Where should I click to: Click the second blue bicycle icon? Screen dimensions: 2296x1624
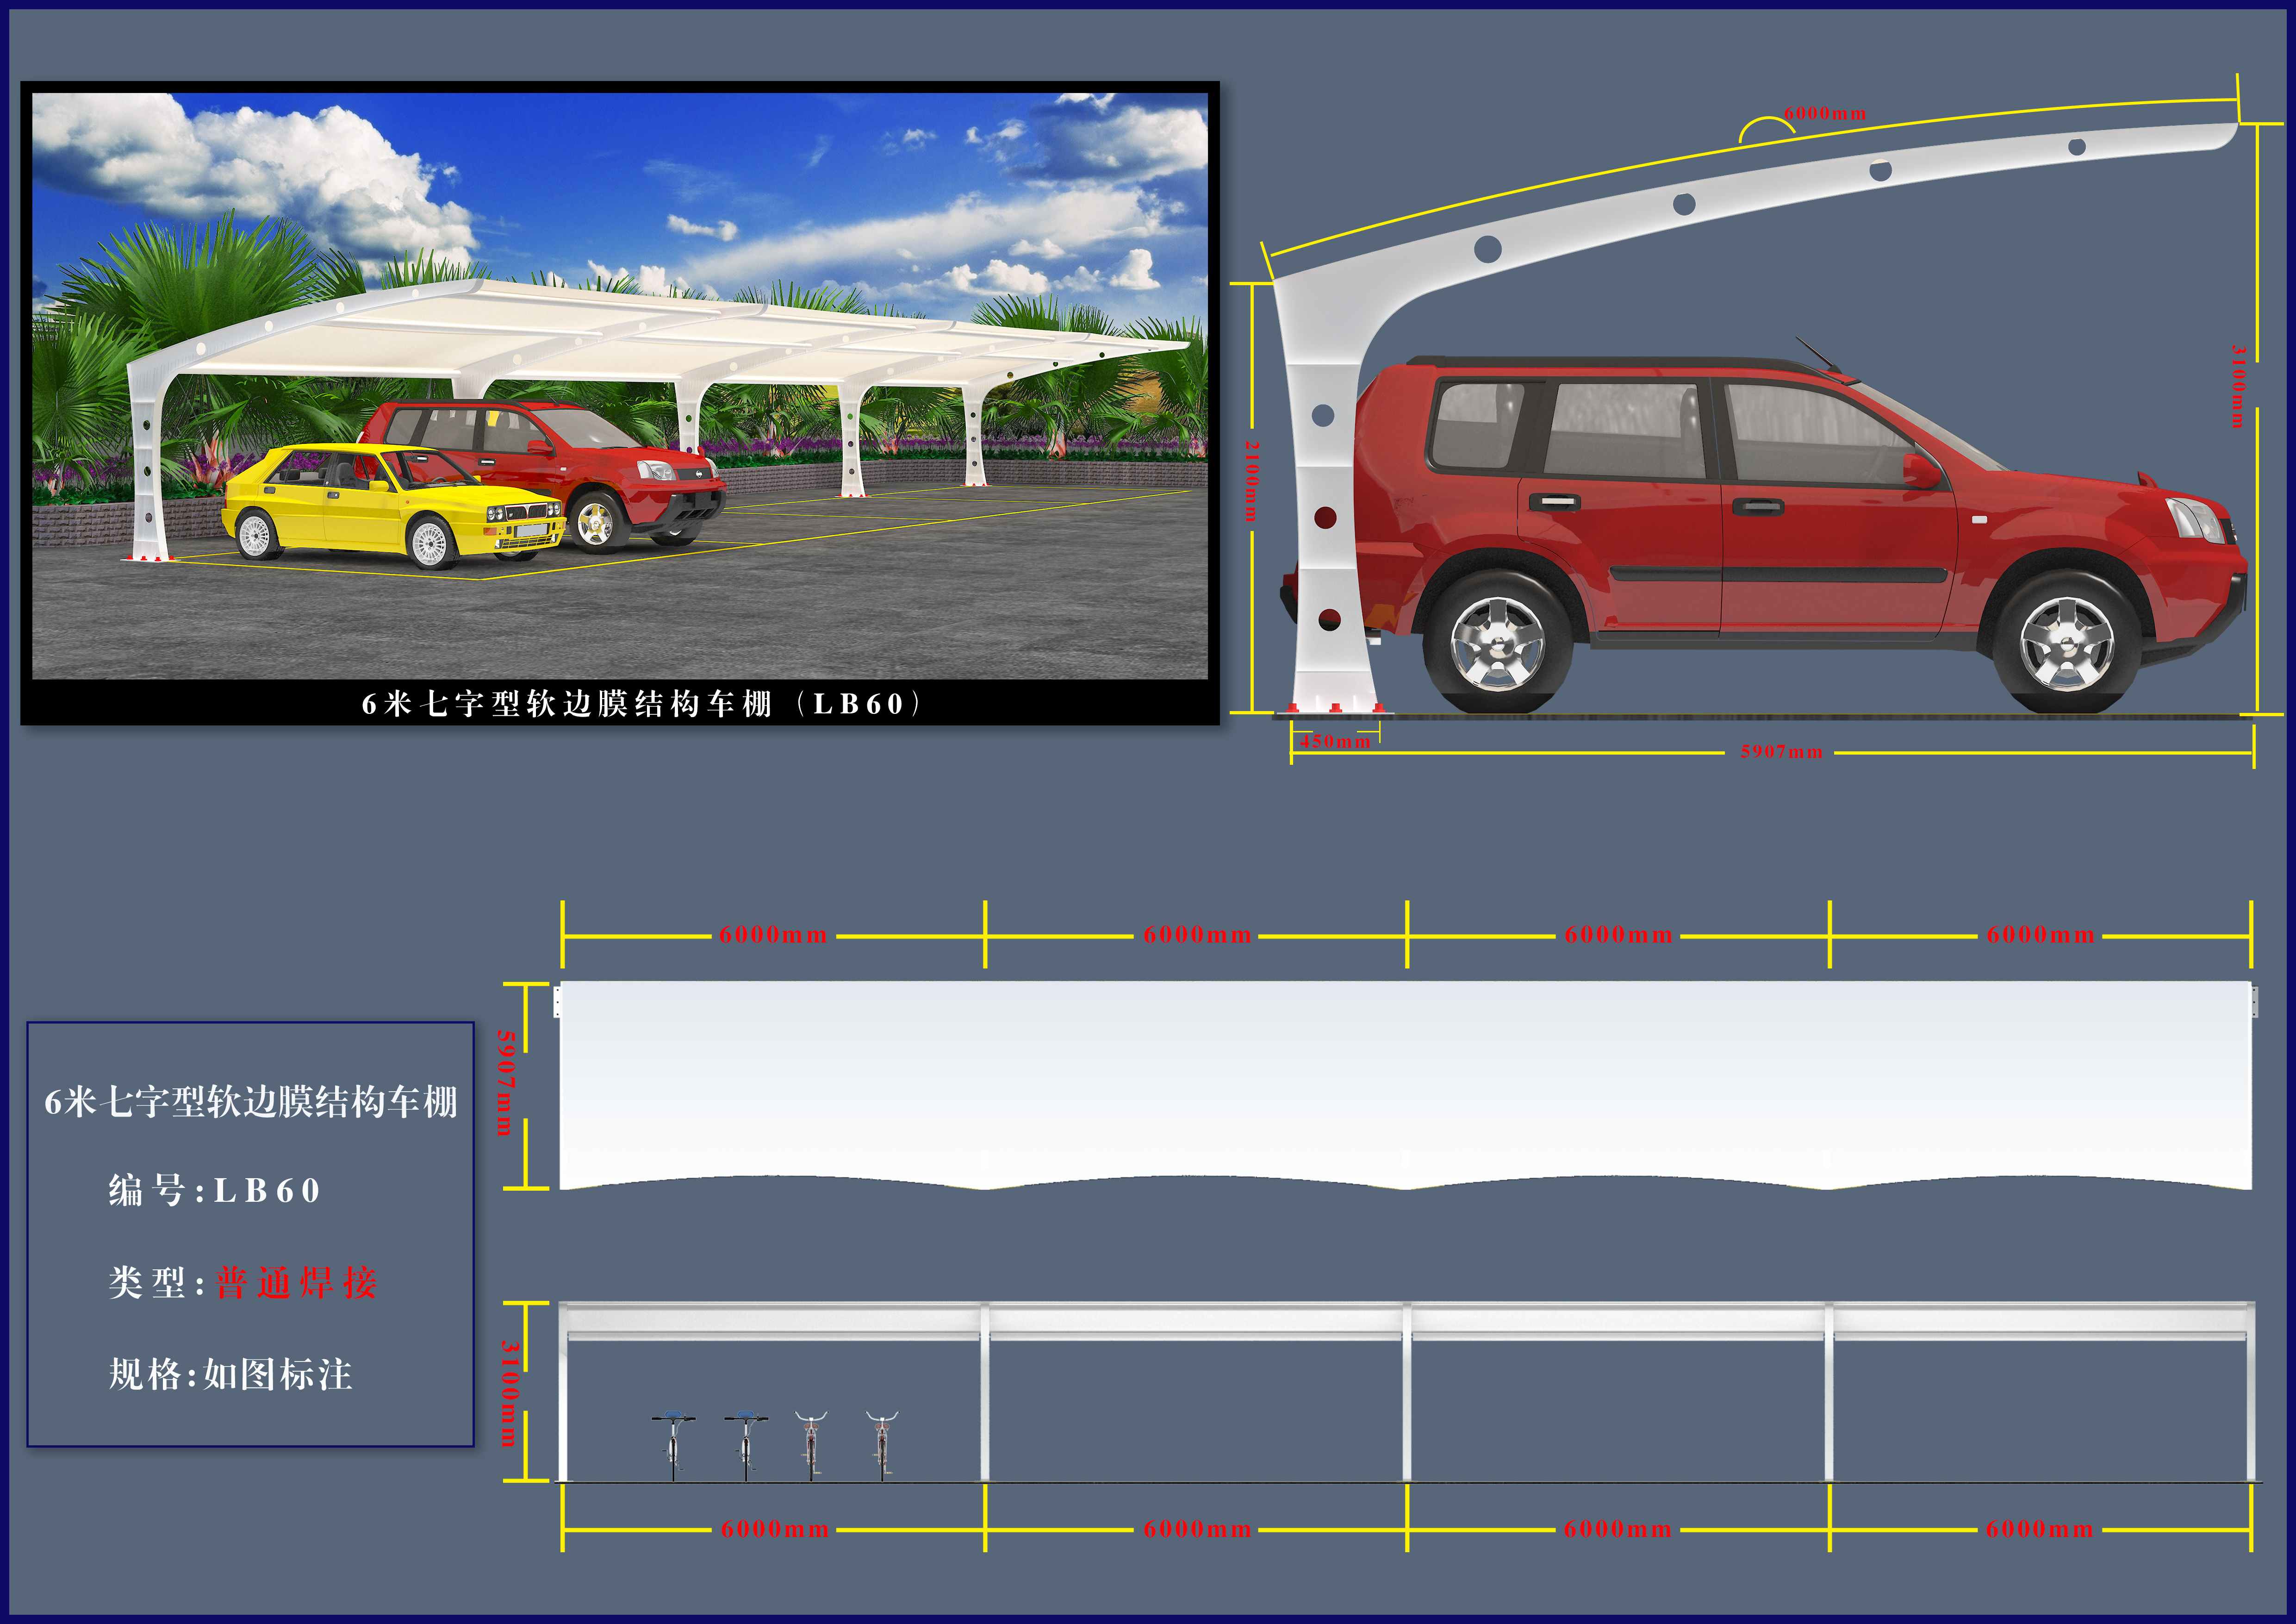pos(745,1445)
